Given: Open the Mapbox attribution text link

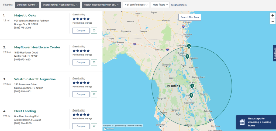Looking at the screenshot, I should pos(107,126).
